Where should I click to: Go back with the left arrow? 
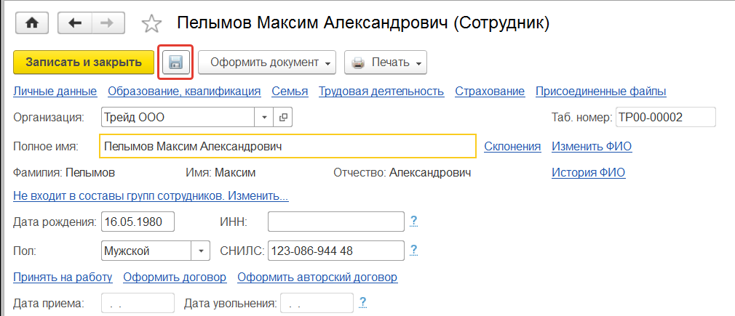pyautogui.click(x=73, y=23)
